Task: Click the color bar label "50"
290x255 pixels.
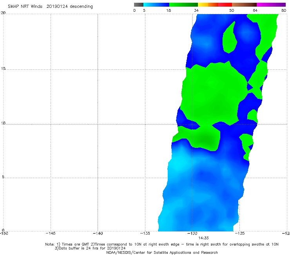Action: pyautogui.click(x=232, y=10)
